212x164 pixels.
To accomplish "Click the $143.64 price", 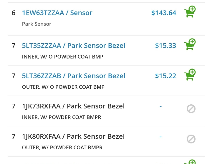I will [164, 13].
